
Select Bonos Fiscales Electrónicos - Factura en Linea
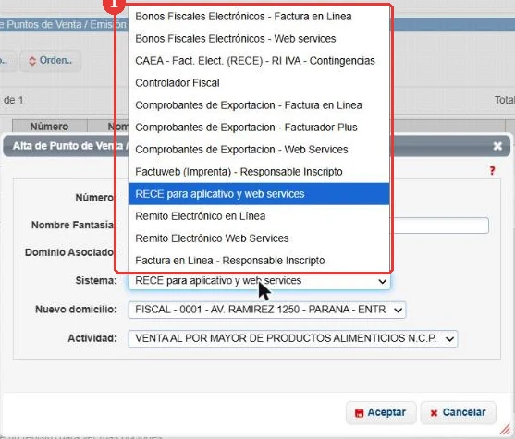[259, 17]
